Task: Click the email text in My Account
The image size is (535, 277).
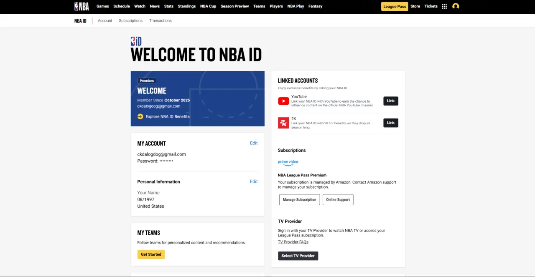Action: [161, 154]
